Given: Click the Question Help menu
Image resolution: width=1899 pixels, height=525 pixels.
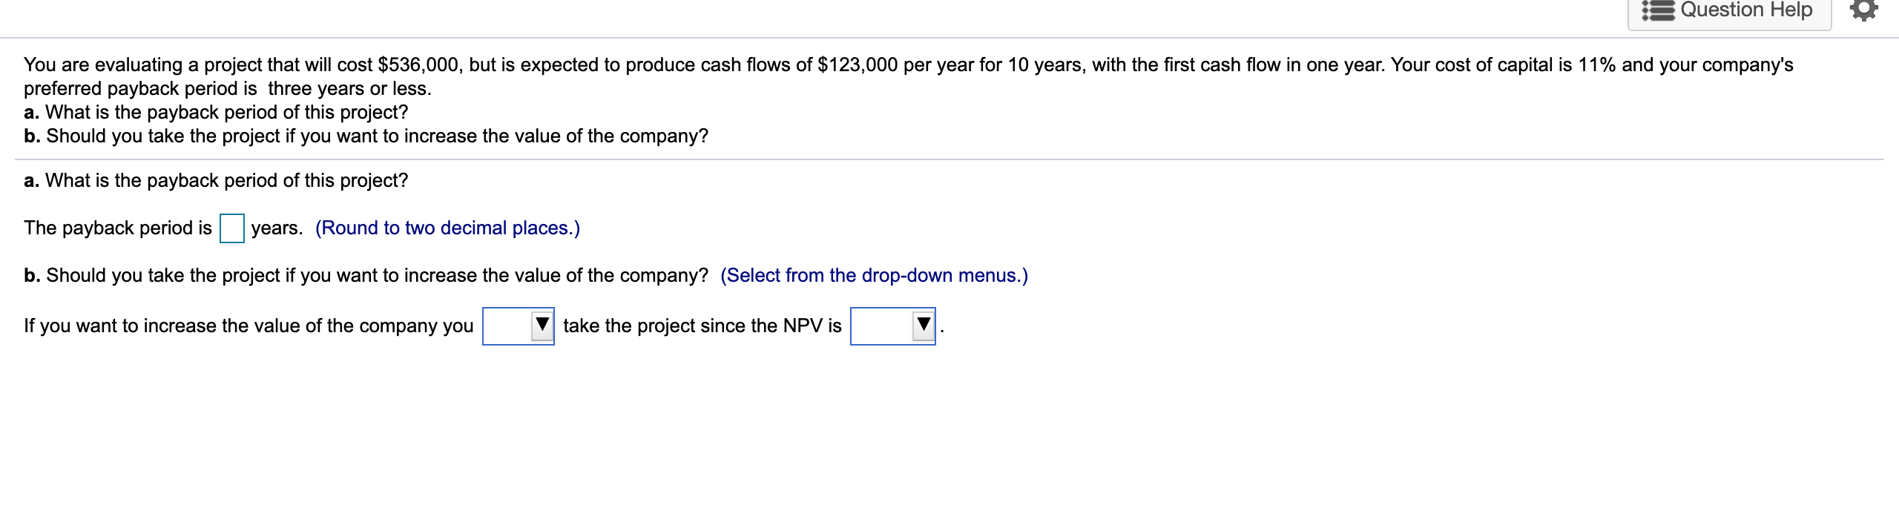Looking at the screenshot, I should 1727,10.
